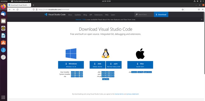Click the Visual Studio Code logo icon
This screenshot has width=205, height=101.
click(46, 14)
